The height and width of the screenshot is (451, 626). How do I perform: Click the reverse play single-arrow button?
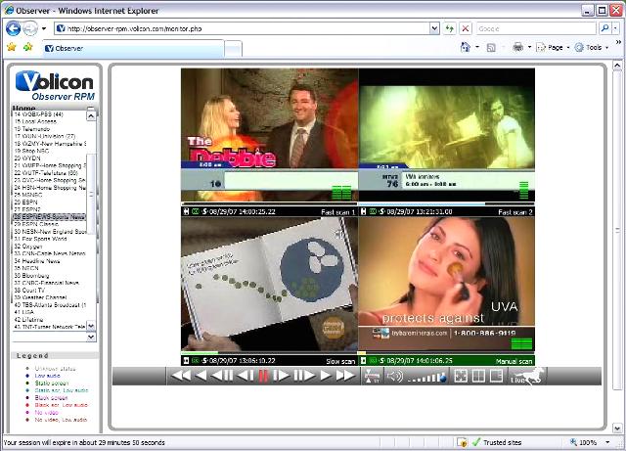tap(201, 376)
